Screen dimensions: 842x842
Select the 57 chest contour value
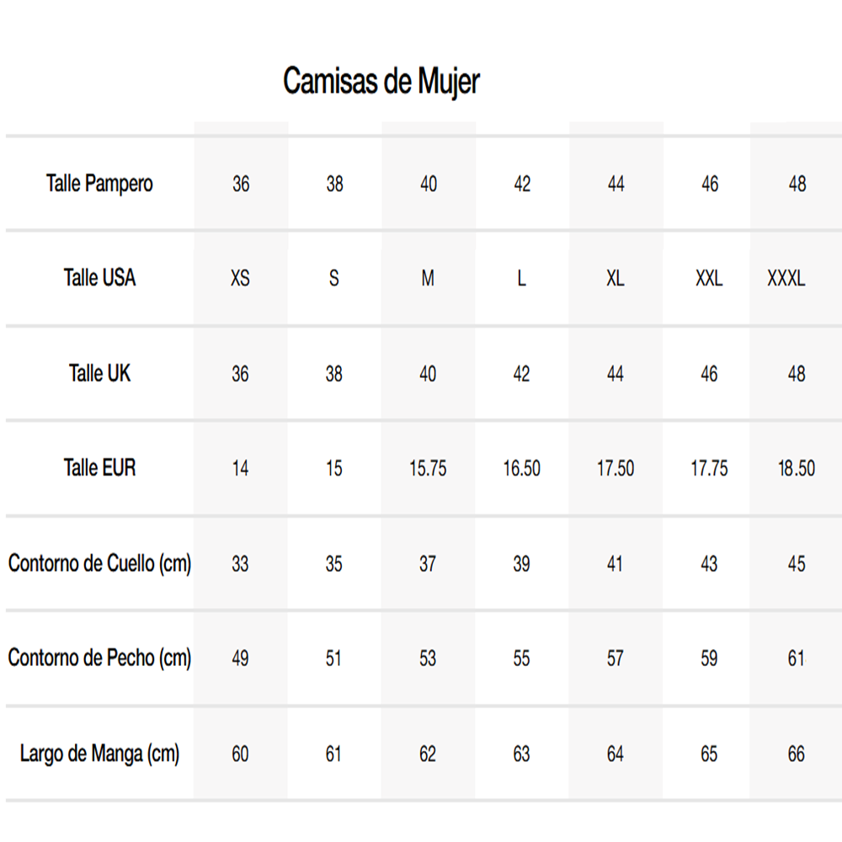coord(616,658)
